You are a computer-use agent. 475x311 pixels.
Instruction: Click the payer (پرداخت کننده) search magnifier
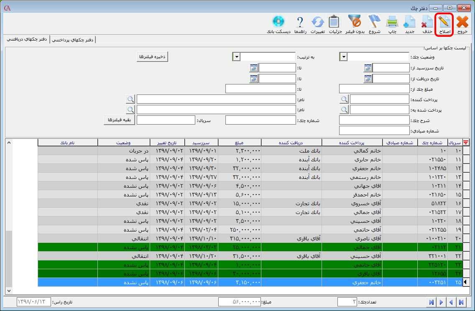[x=344, y=99]
